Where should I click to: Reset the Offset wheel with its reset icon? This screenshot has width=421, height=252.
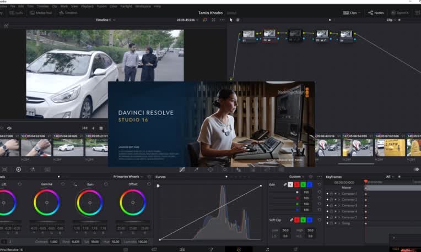click(149, 184)
